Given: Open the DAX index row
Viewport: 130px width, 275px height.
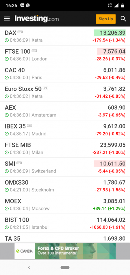Looking at the screenshot, I should point(65,36).
